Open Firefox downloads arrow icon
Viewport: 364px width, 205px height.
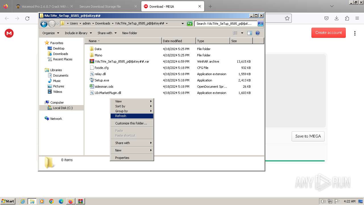[337, 18]
